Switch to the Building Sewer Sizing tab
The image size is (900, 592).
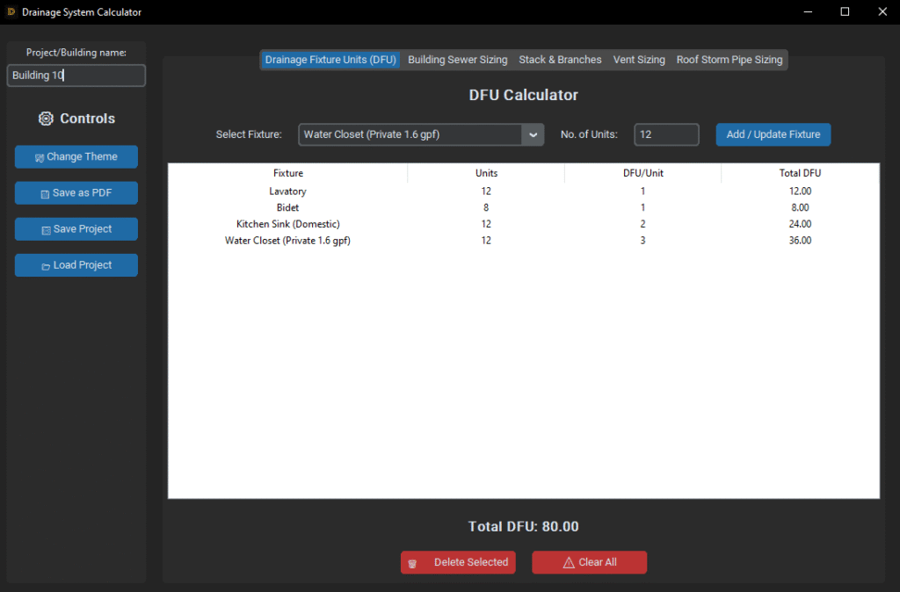(457, 60)
